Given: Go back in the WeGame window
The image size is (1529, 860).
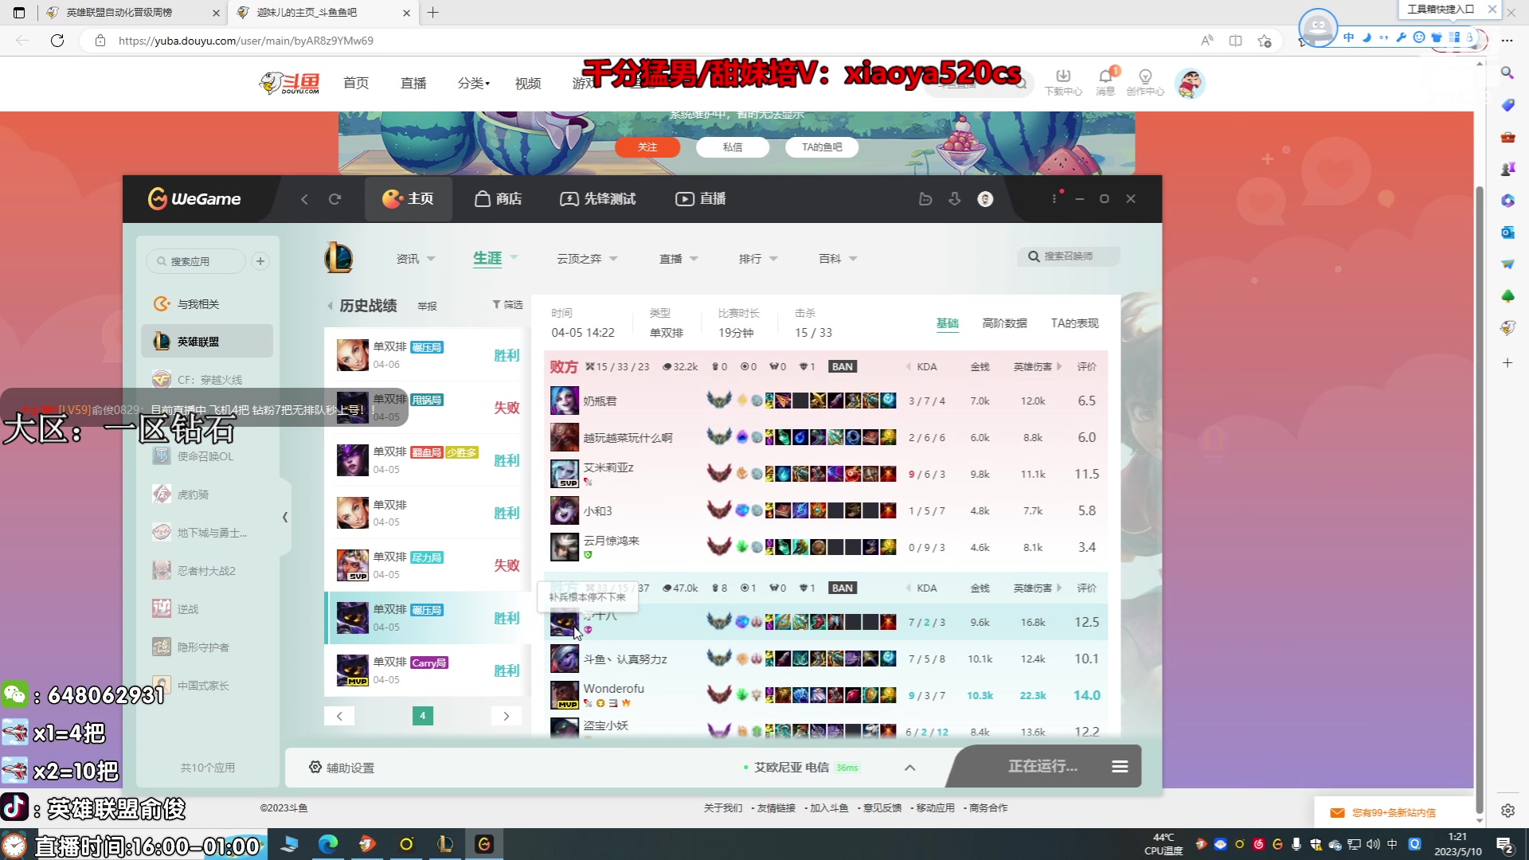Looking at the screenshot, I should (304, 199).
